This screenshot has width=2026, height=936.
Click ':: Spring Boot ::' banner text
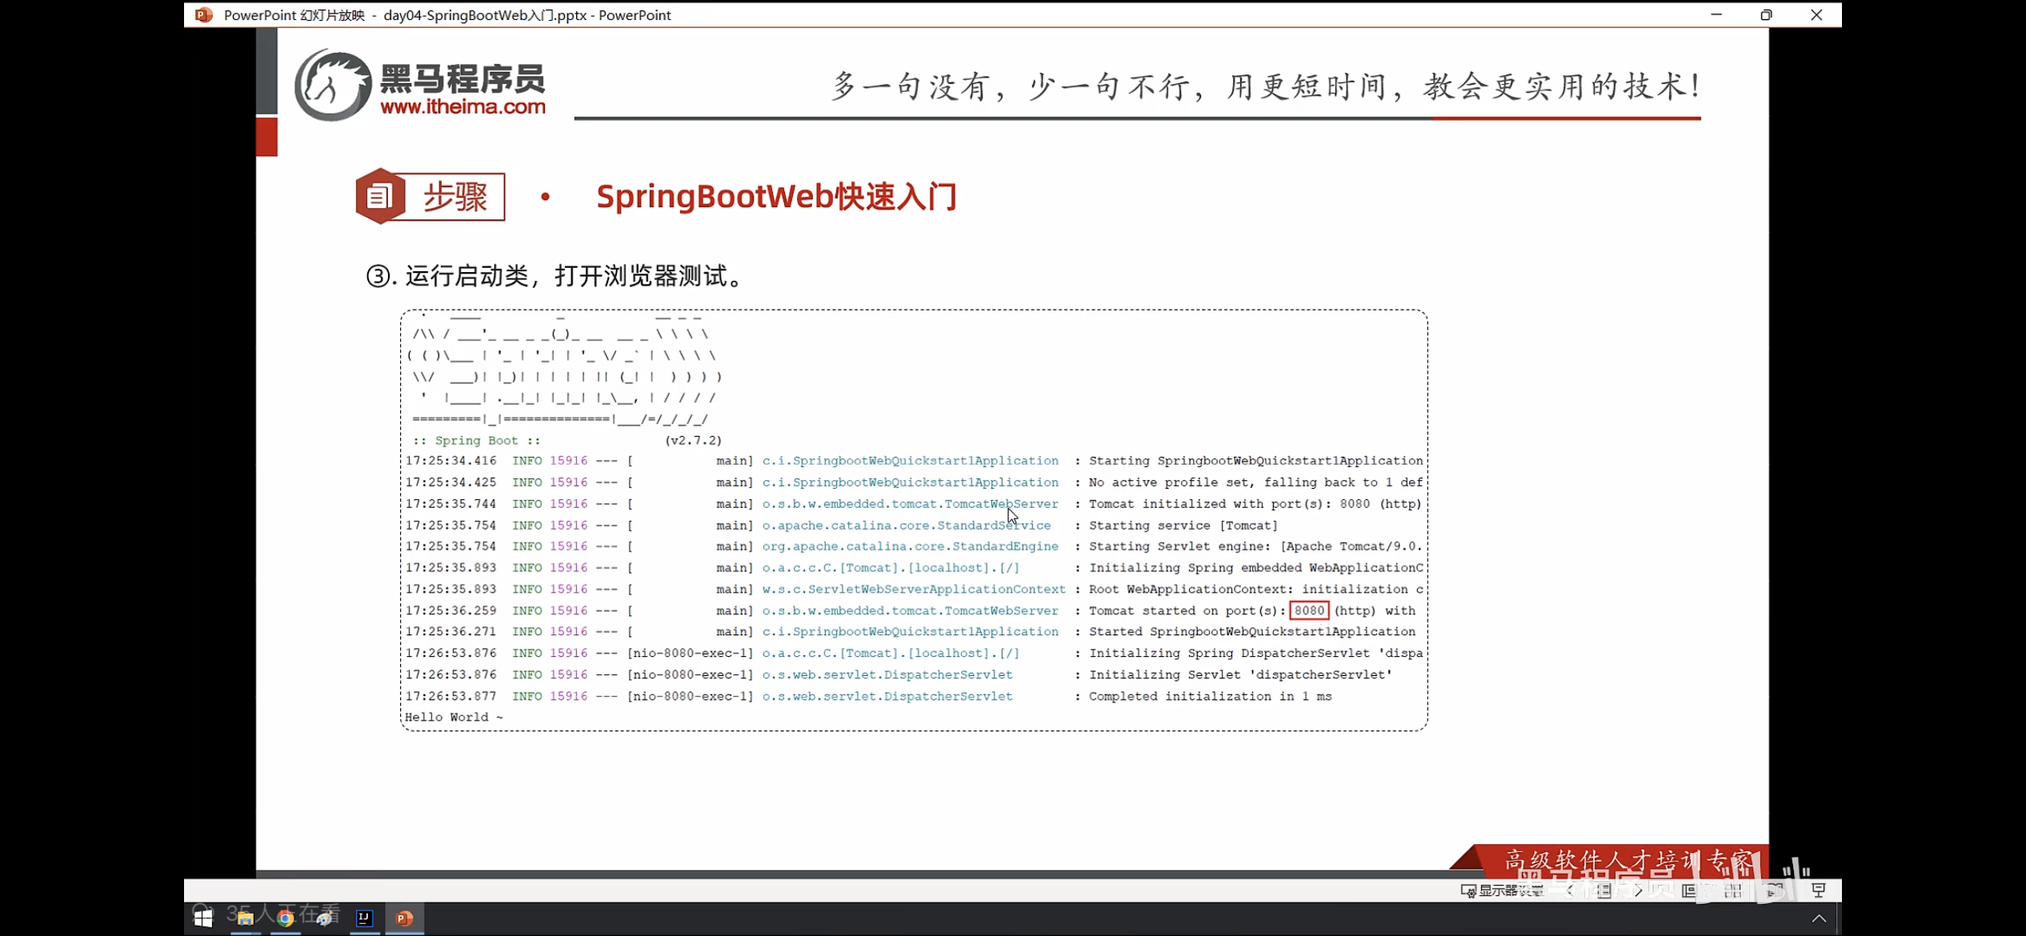coord(476,441)
